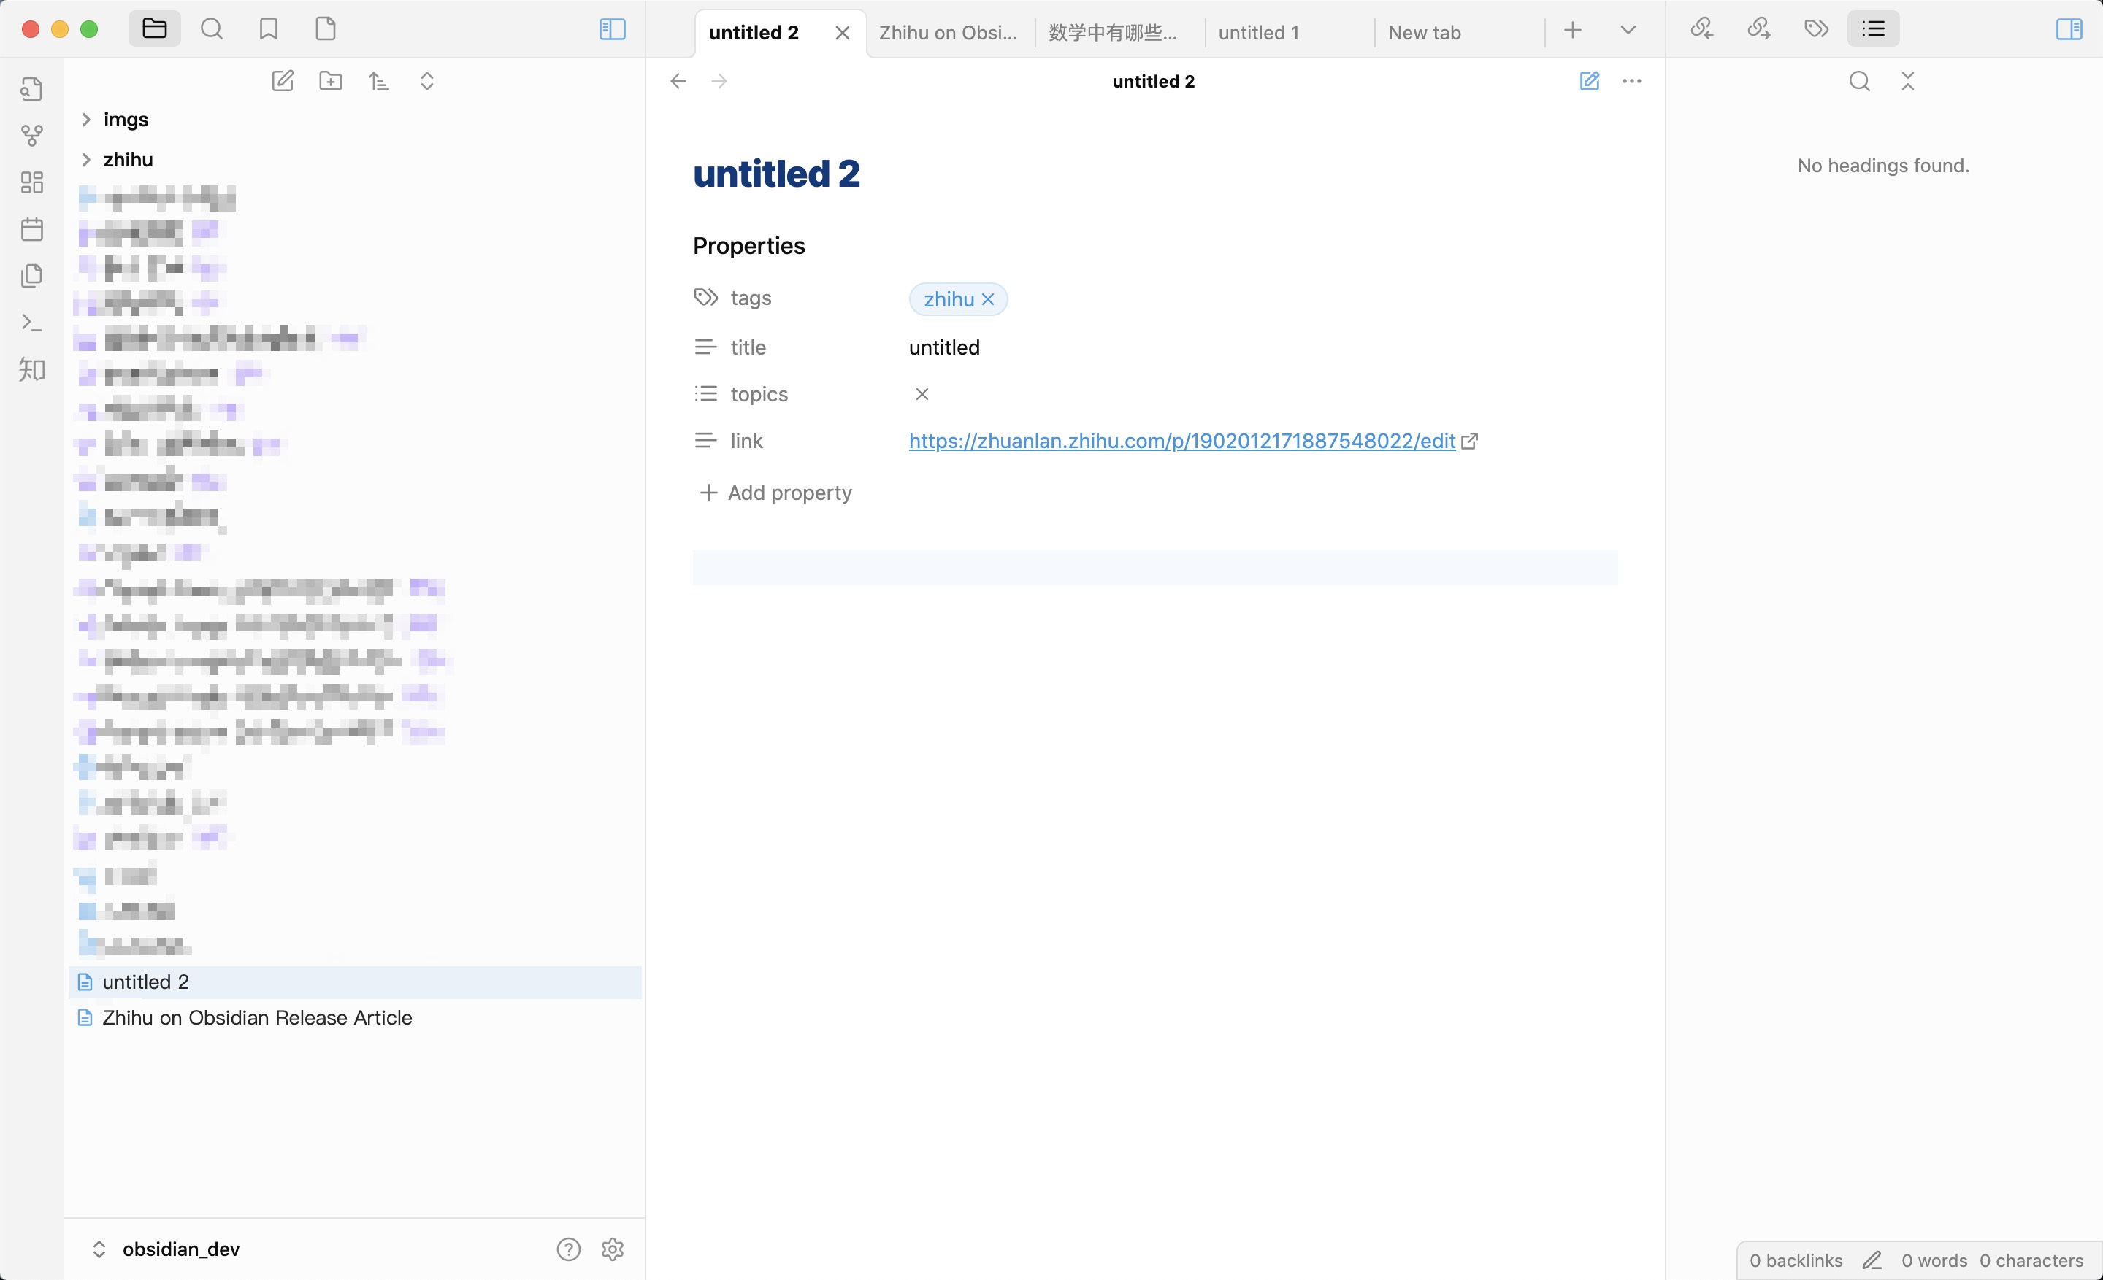Image resolution: width=2103 pixels, height=1280 pixels.
Task: Expand the zhihu folder
Action: click(86, 160)
